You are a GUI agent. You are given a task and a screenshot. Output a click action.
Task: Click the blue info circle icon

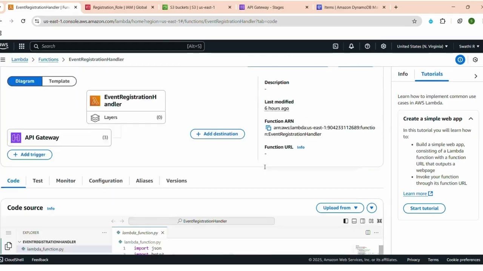click(x=460, y=59)
